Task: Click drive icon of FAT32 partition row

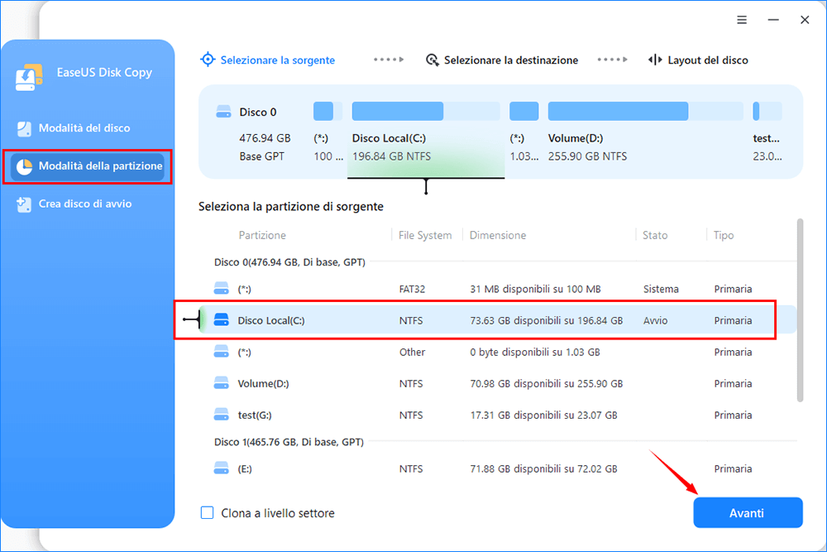Action: [222, 288]
